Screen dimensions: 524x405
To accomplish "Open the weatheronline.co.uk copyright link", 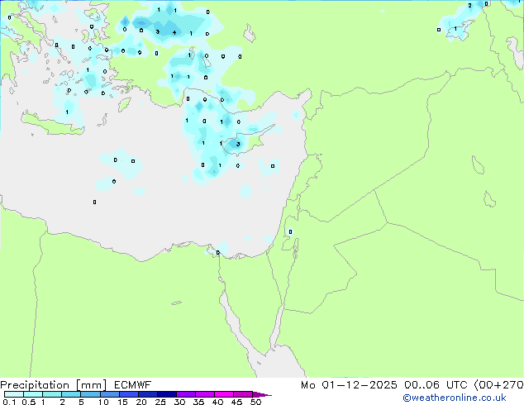I will click(455, 398).
